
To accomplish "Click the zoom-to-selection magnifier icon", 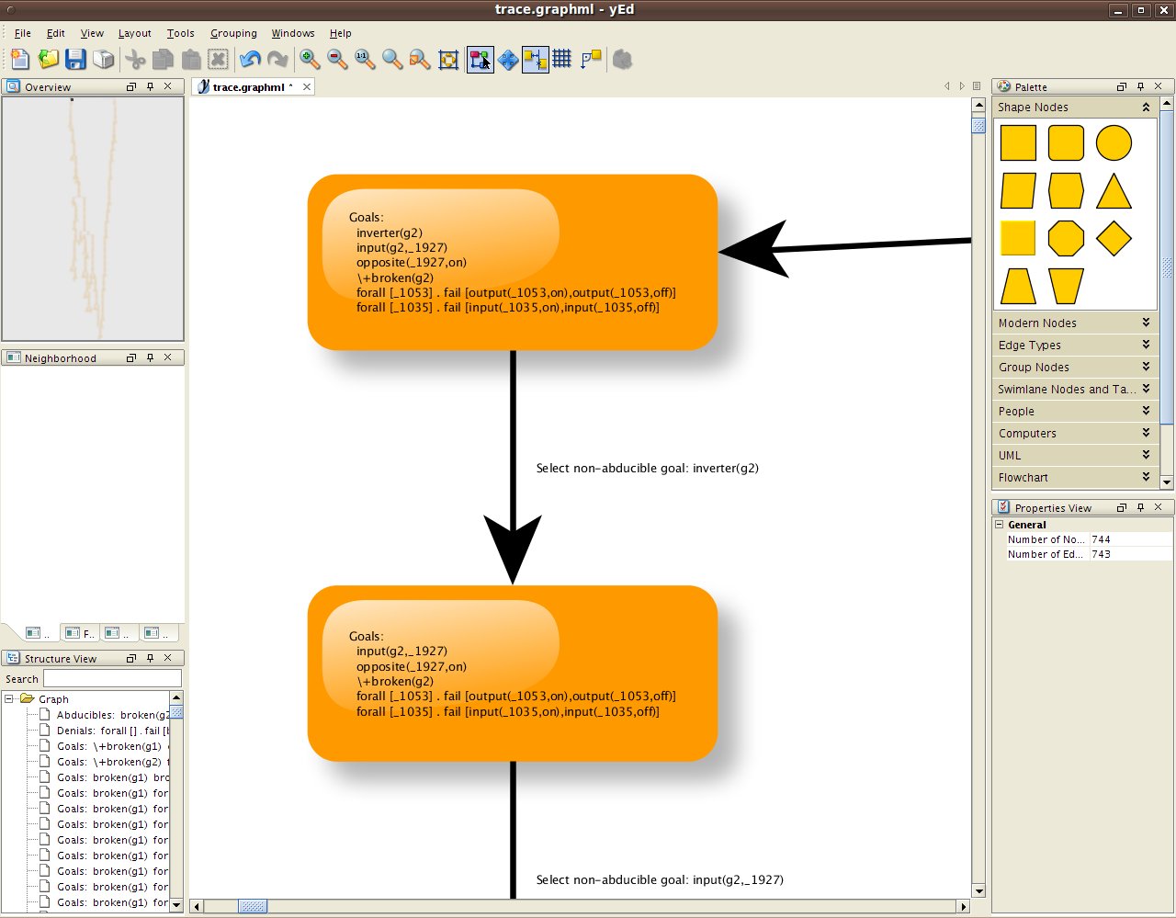I will coord(420,60).
